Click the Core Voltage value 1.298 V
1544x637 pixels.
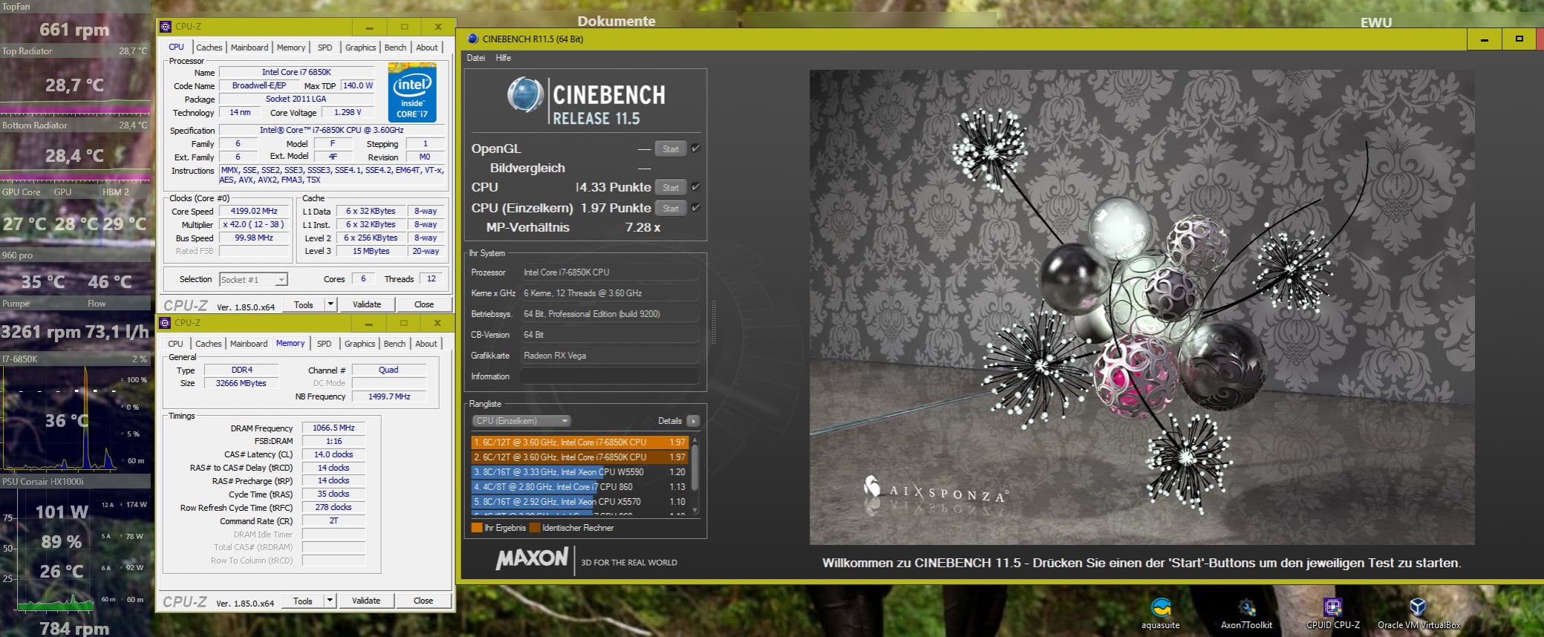pyautogui.click(x=348, y=112)
